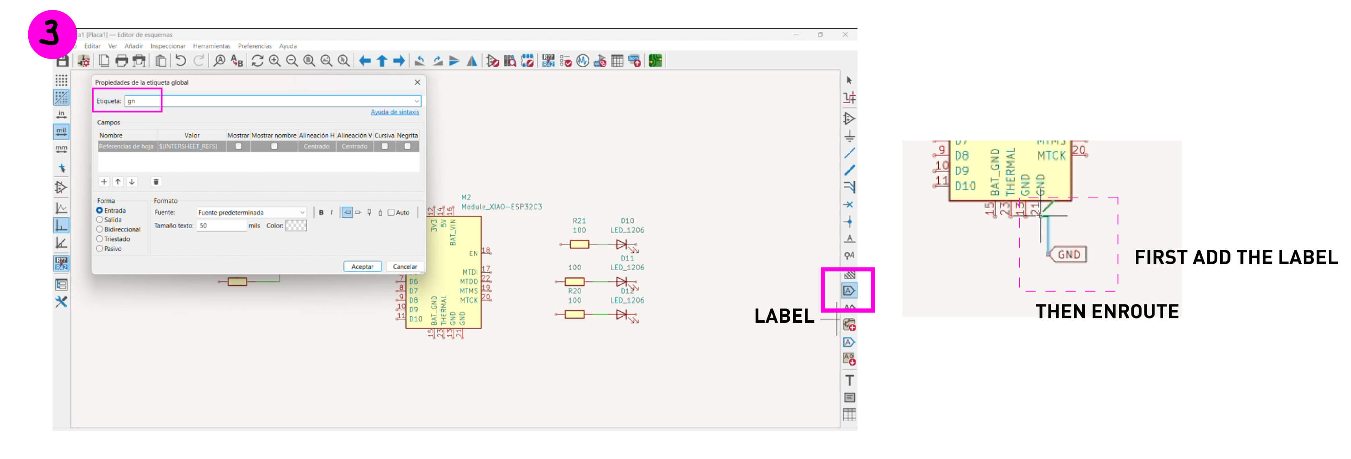
Task: Annotate schematic symbols icon
Action: coord(548,61)
